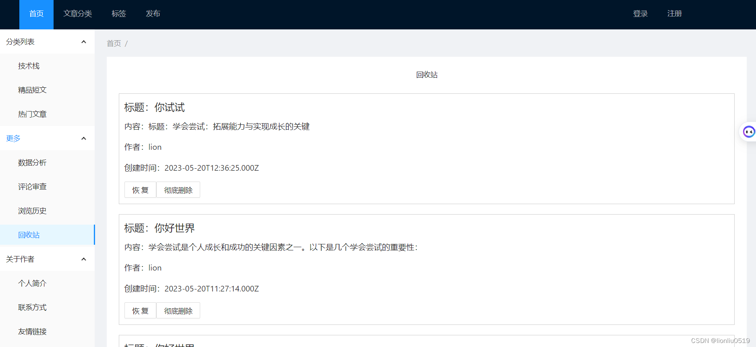Collapse the 更多 sidebar section
Screen dimensions: 756x347
(x=47, y=138)
